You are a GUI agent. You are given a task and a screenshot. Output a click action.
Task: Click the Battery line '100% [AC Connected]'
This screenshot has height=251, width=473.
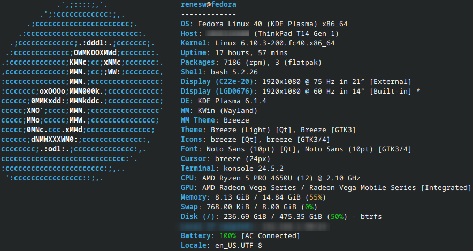click(240, 236)
